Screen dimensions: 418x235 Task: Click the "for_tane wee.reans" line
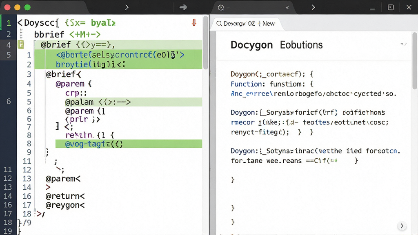pos(267,161)
